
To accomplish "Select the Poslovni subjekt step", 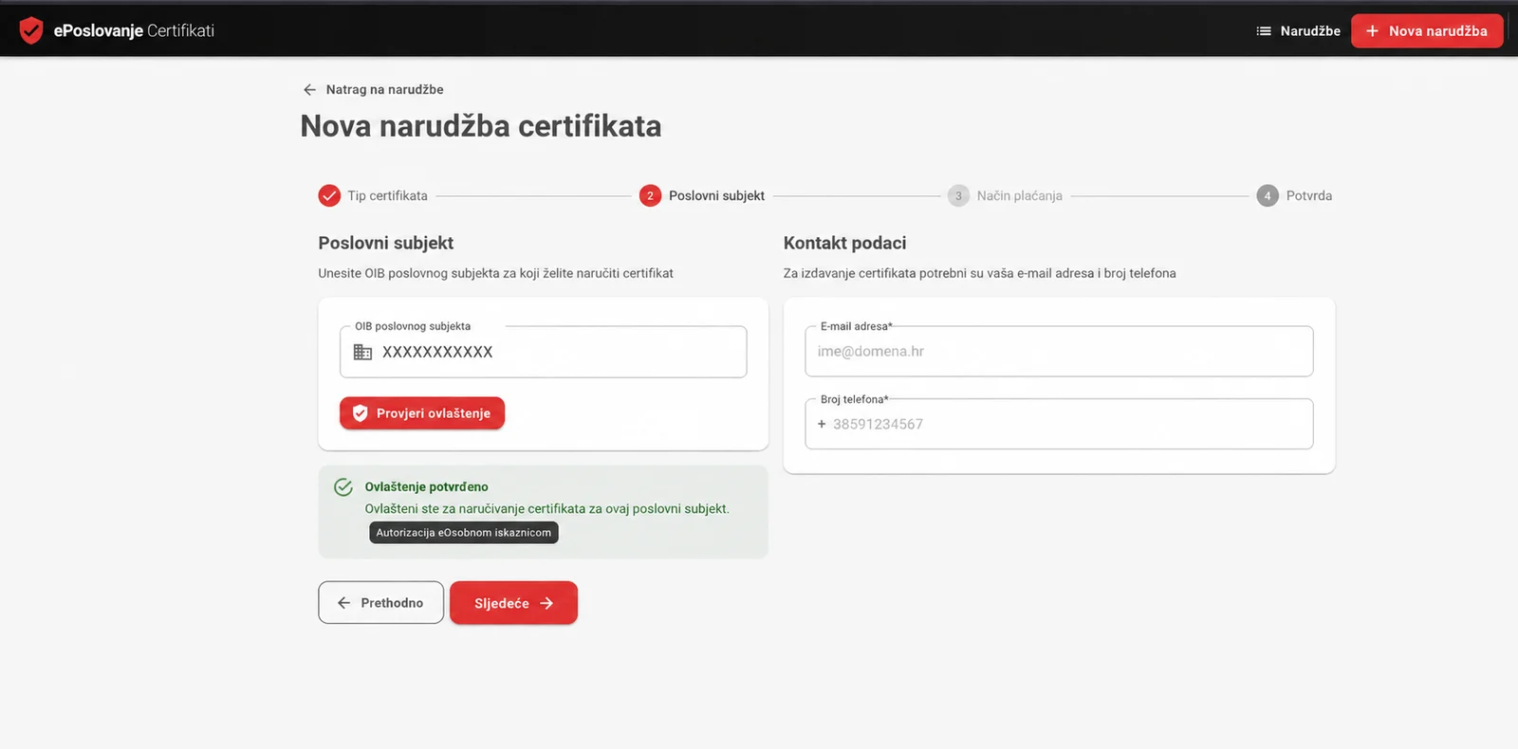I will [716, 195].
